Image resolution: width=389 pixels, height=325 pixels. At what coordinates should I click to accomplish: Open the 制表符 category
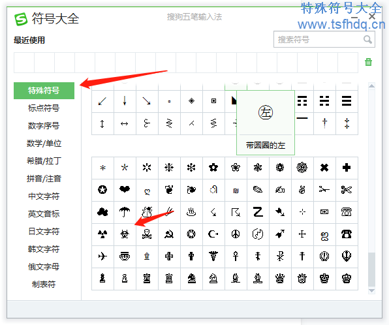click(x=44, y=285)
